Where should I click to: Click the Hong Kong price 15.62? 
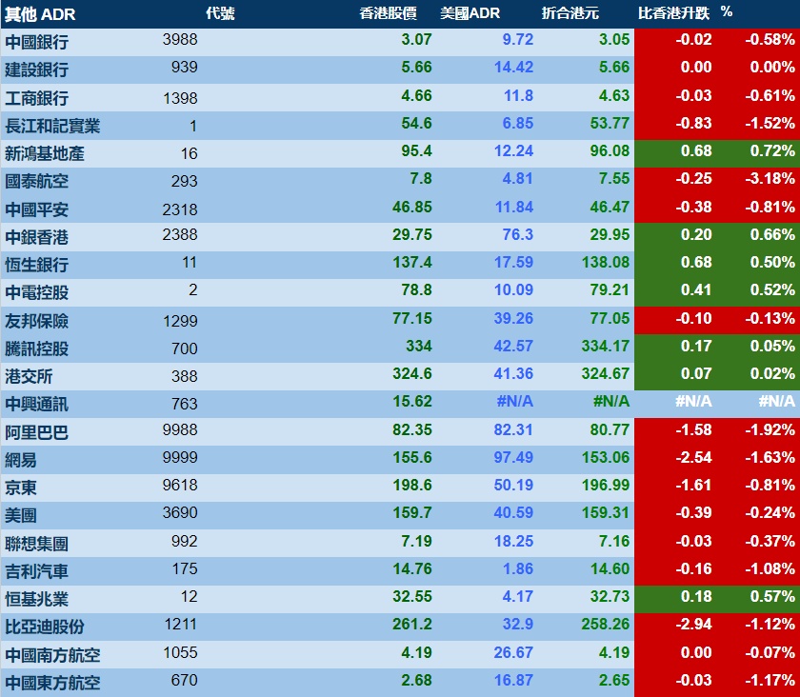click(x=411, y=401)
